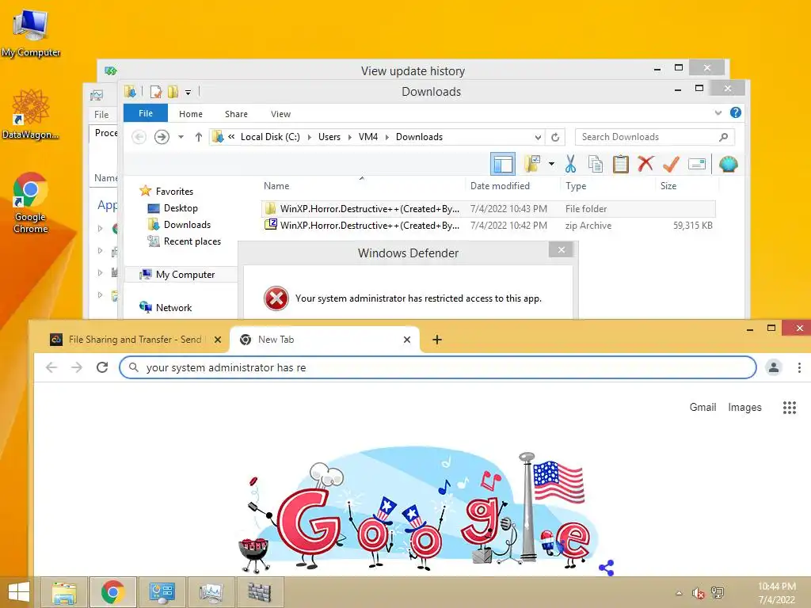The width and height of the screenshot is (811, 608).
Task: Open Windows Start button
Action: 19,592
